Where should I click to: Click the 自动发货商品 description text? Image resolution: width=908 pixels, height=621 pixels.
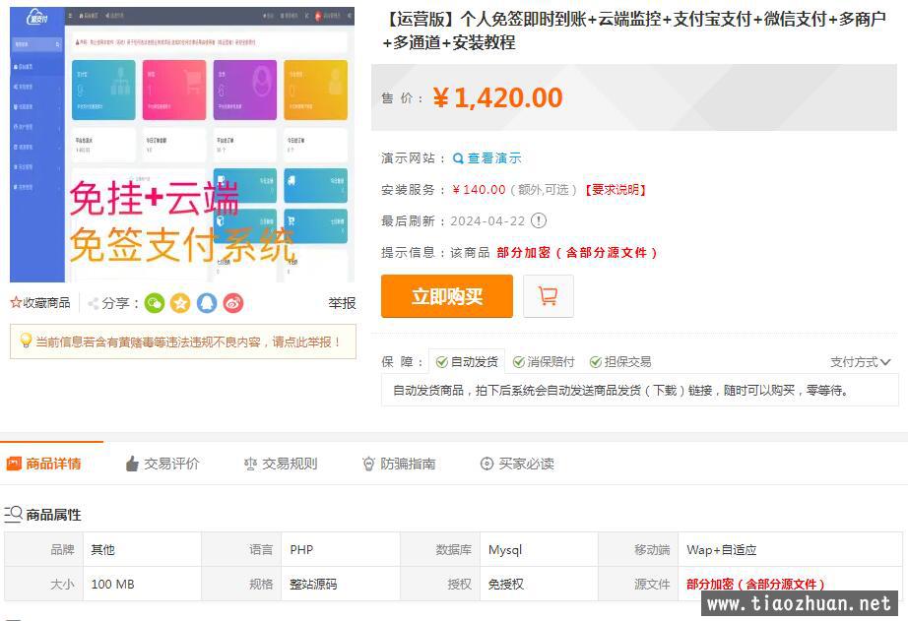[620, 391]
